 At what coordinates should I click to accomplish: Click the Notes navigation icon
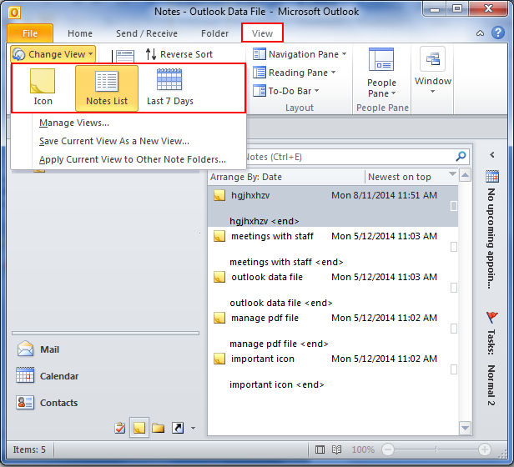[x=139, y=428]
